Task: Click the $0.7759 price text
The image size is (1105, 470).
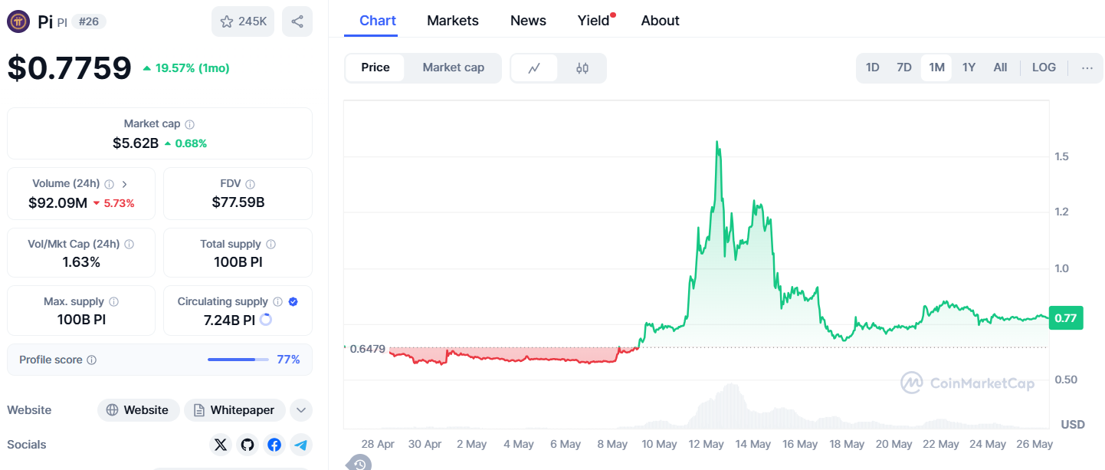Action: point(70,67)
